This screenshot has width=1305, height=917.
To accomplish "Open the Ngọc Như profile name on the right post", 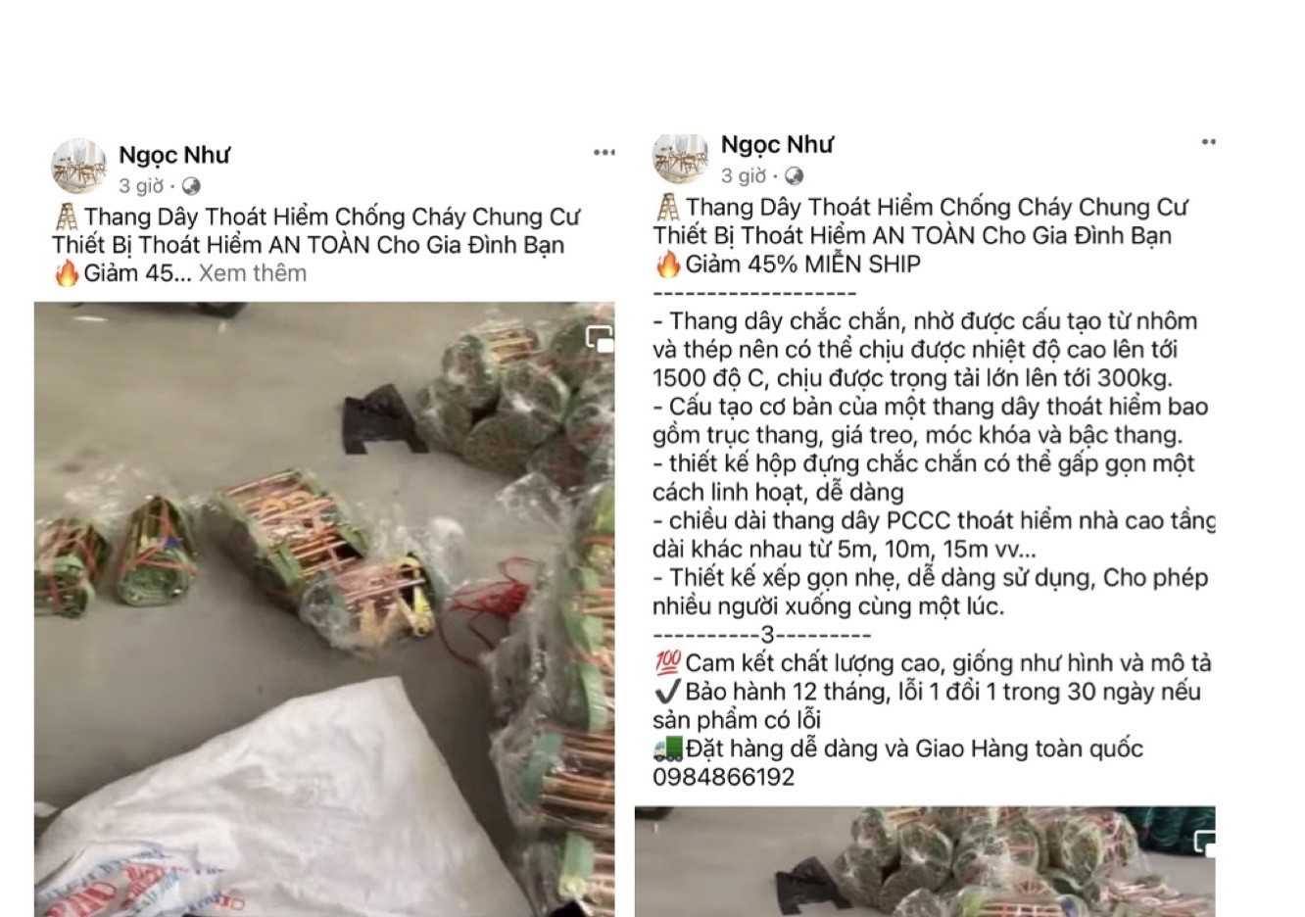I will [x=777, y=145].
